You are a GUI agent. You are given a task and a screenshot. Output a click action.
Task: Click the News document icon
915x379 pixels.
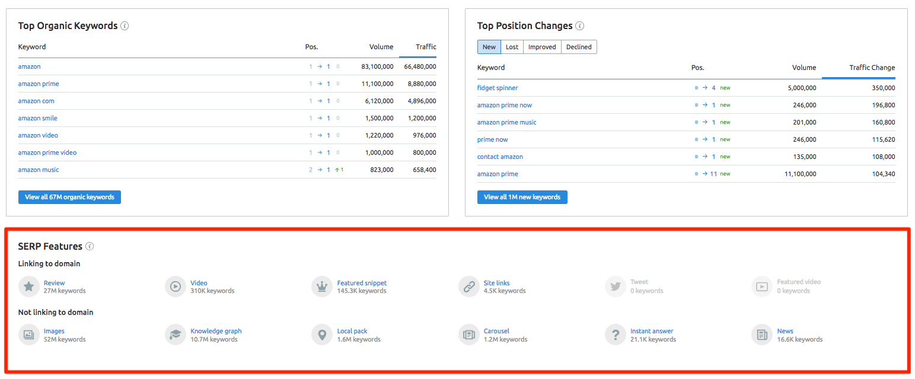761,335
